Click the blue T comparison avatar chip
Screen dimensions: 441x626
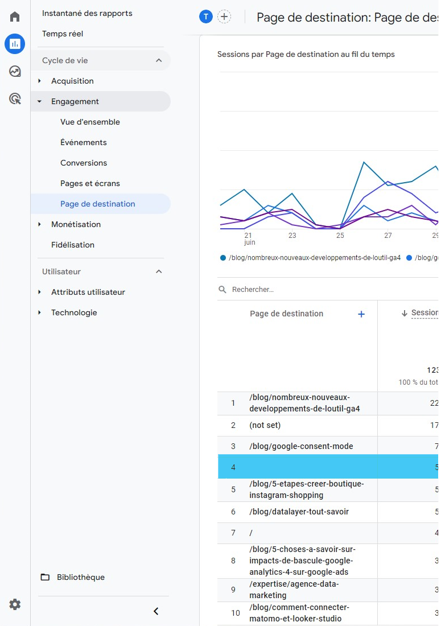pos(206,17)
